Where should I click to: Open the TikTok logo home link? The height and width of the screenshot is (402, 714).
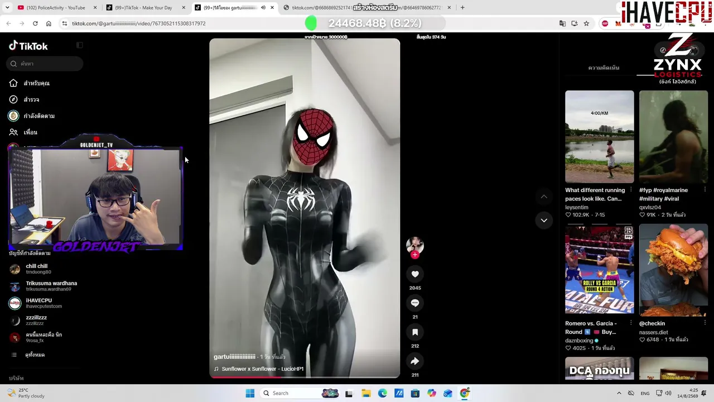coord(28,46)
